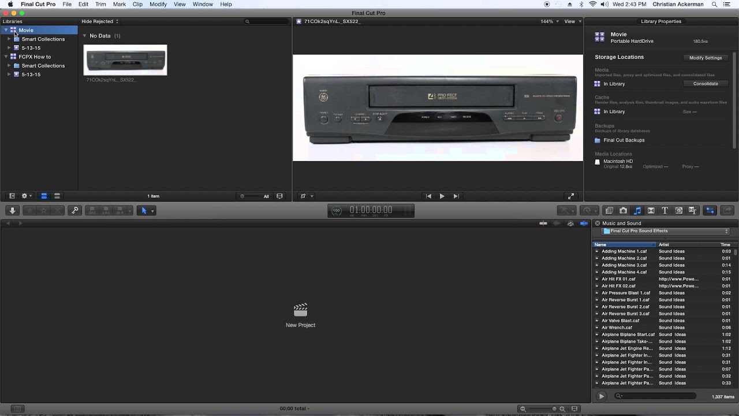Hide the Libraries sidebar

point(12,196)
